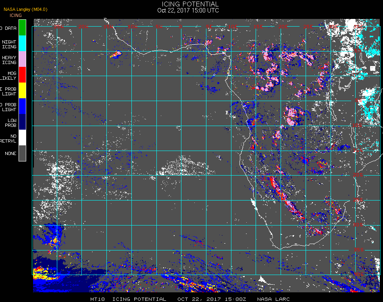Screen dimensions: 383x302
Task: Click the red MOG LIKELY legend swatch
Action: pyautogui.click(x=22, y=74)
